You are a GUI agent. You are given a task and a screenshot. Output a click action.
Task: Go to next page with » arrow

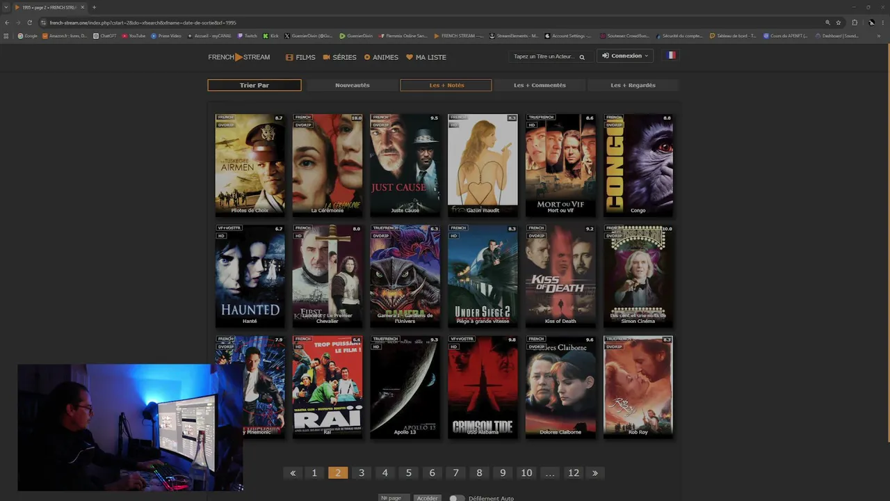(x=594, y=473)
